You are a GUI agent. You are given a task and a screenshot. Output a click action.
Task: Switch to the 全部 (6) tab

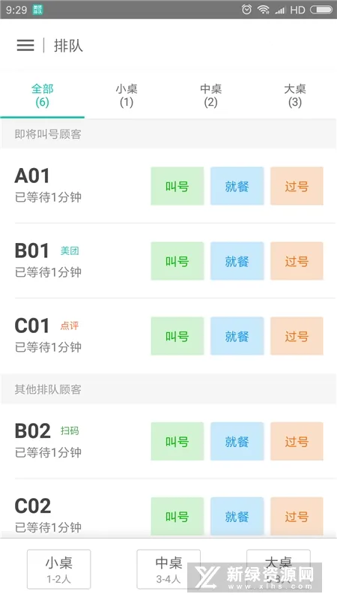43,96
